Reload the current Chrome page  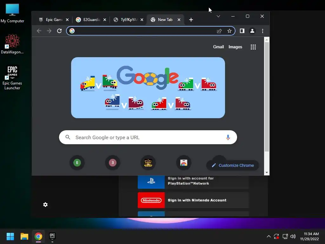pos(59,31)
